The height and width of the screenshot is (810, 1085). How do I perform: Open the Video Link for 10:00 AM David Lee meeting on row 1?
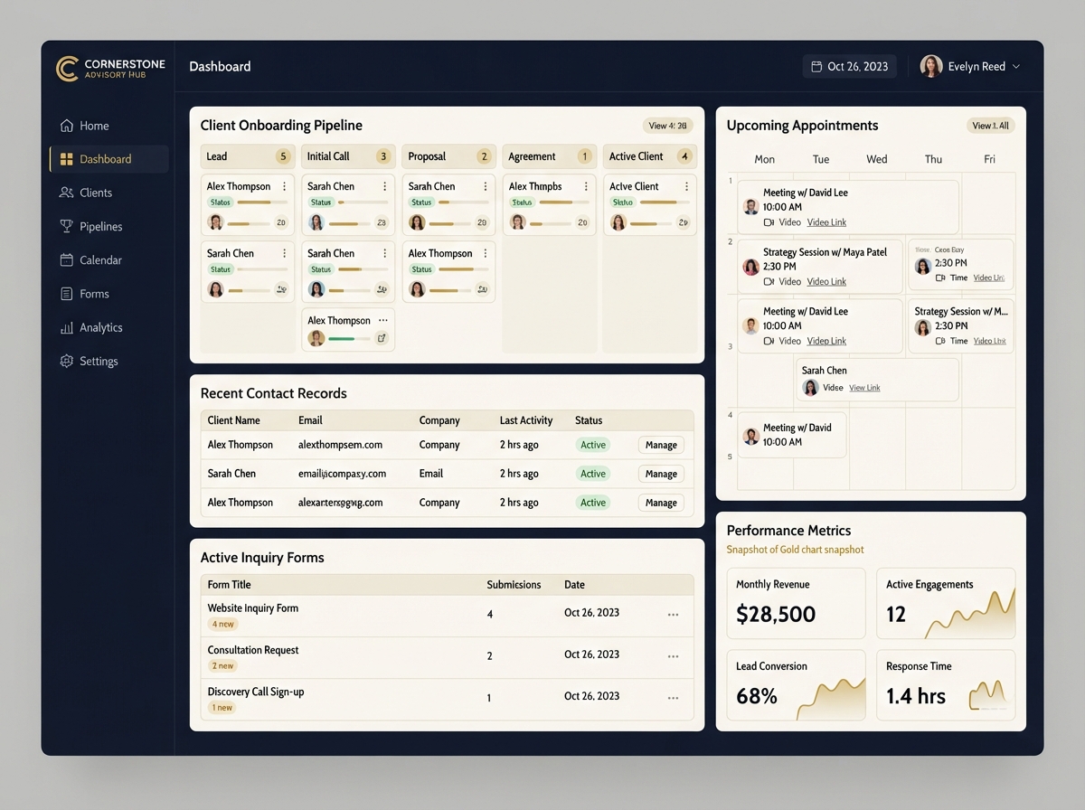point(826,222)
